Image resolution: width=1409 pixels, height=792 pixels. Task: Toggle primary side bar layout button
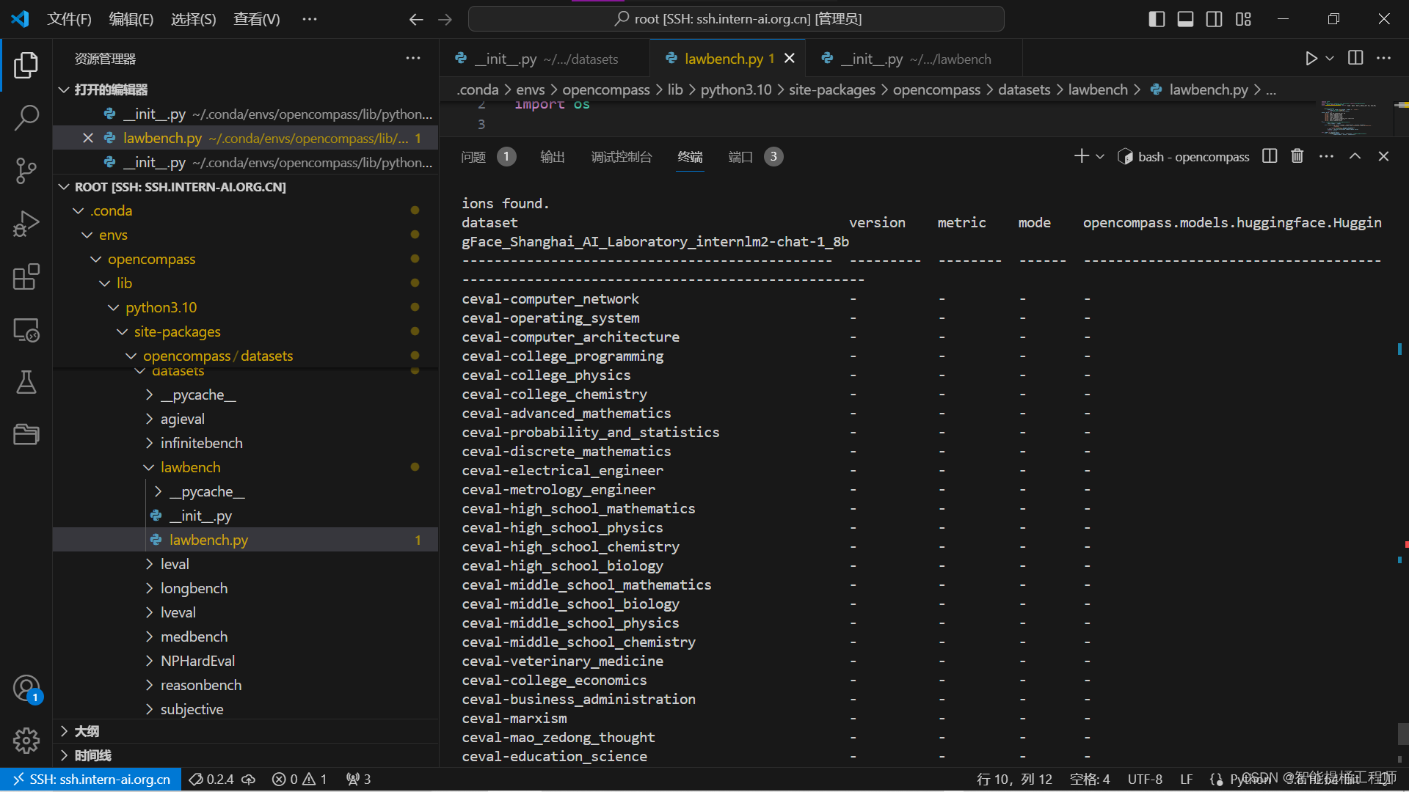tap(1157, 19)
